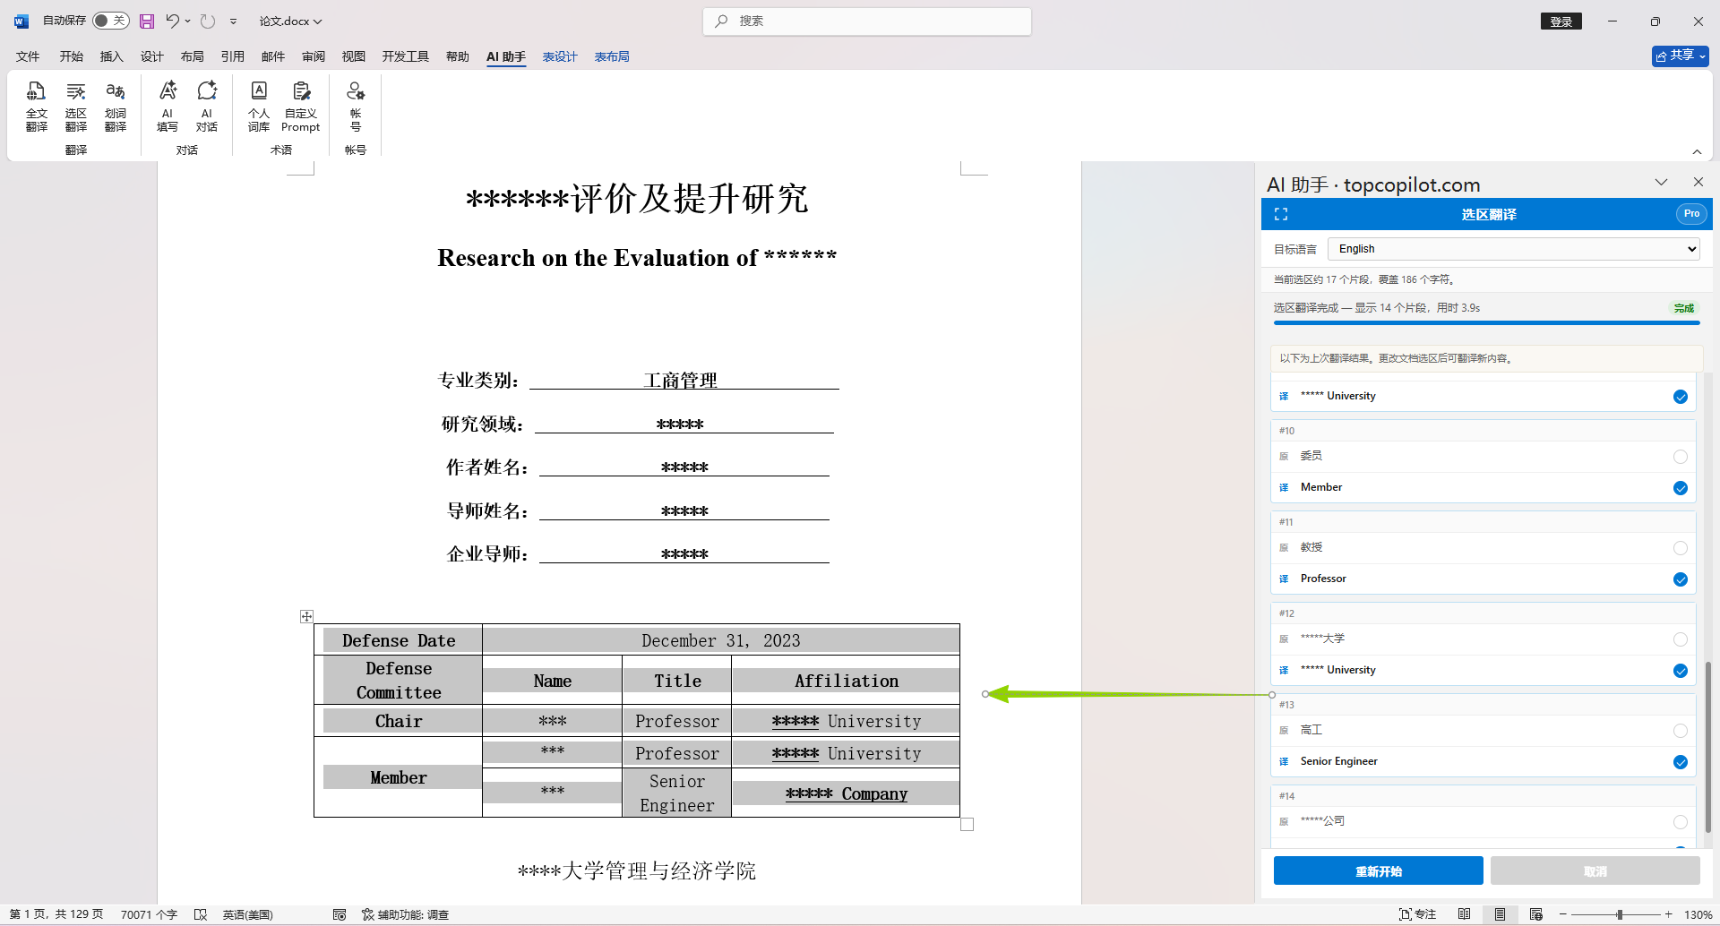Click the Redo icon

tap(208, 21)
